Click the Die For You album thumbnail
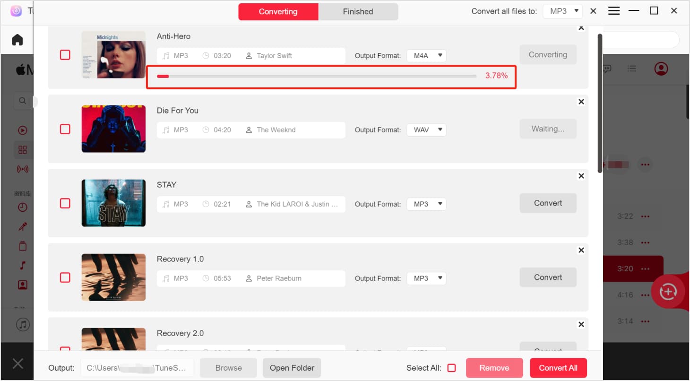Viewport: 690px width, 381px height. (x=113, y=129)
